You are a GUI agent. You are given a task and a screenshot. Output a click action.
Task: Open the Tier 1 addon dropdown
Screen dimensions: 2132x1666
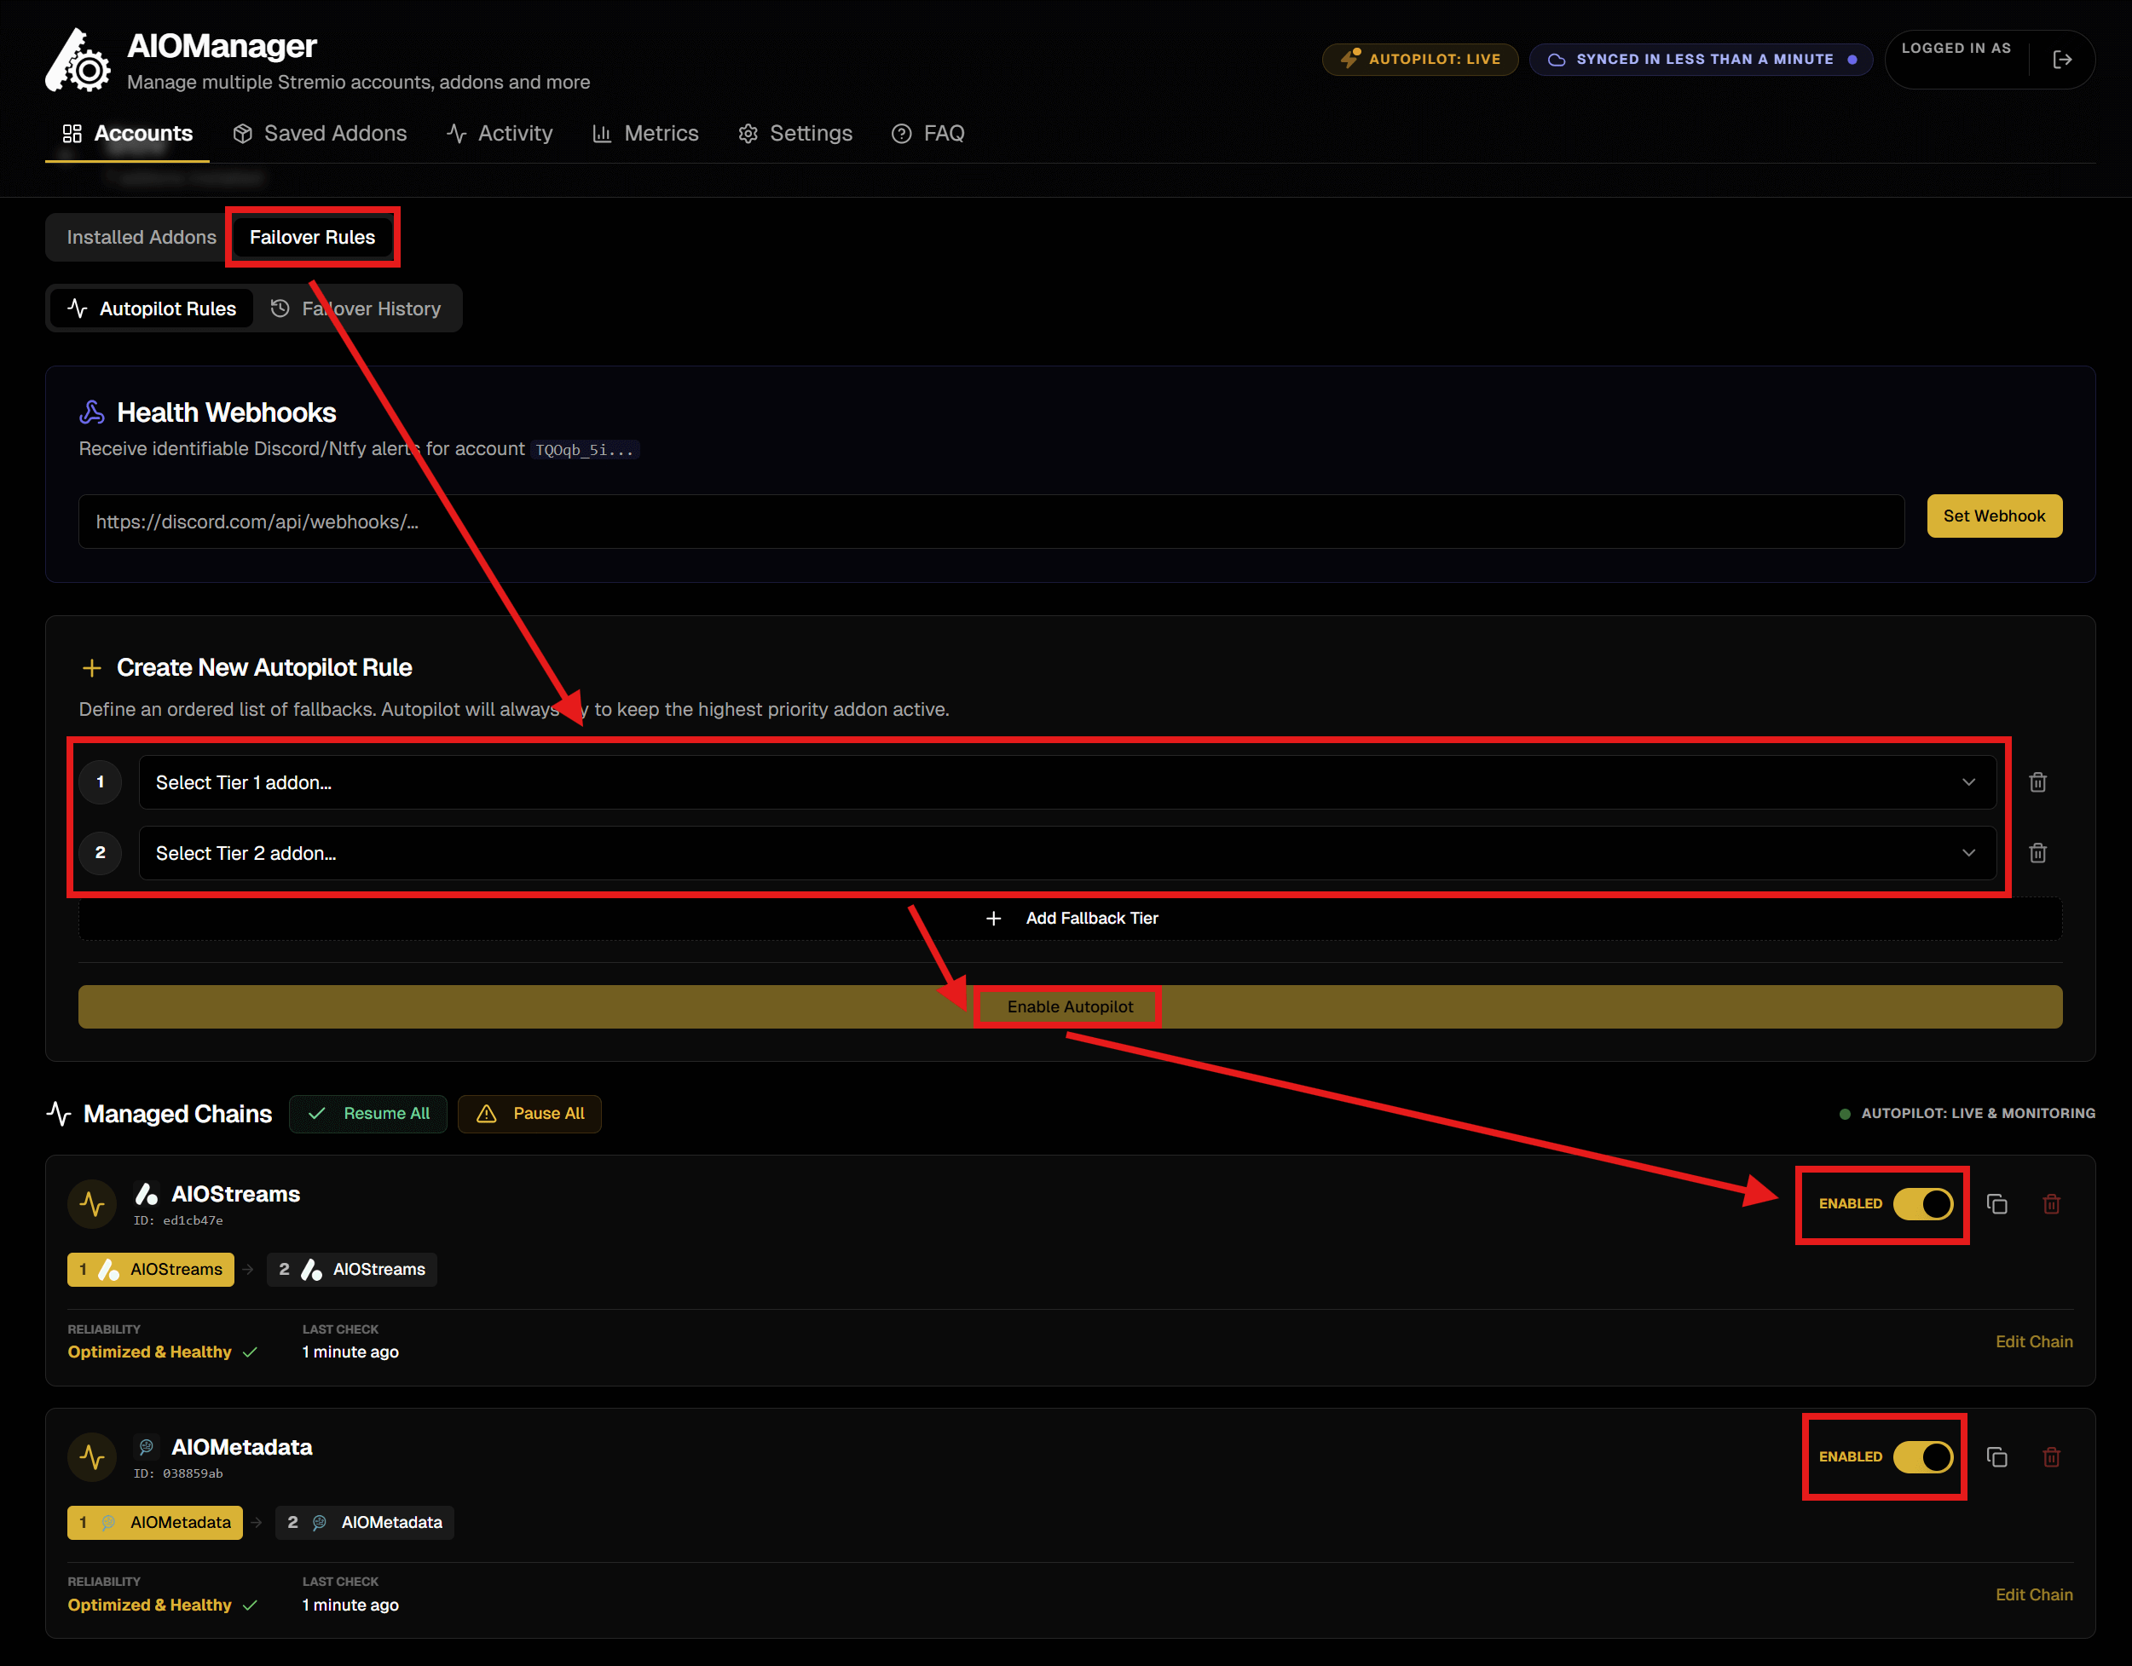click(x=1066, y=781)
